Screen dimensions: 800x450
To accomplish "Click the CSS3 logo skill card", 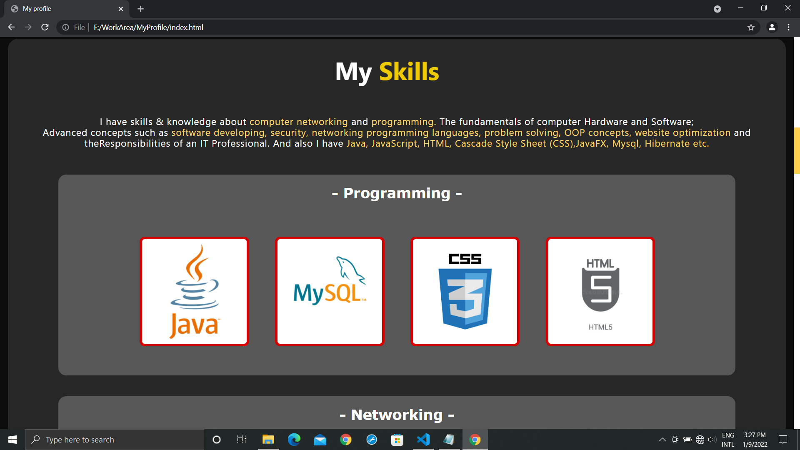I will tap(465, 291).
